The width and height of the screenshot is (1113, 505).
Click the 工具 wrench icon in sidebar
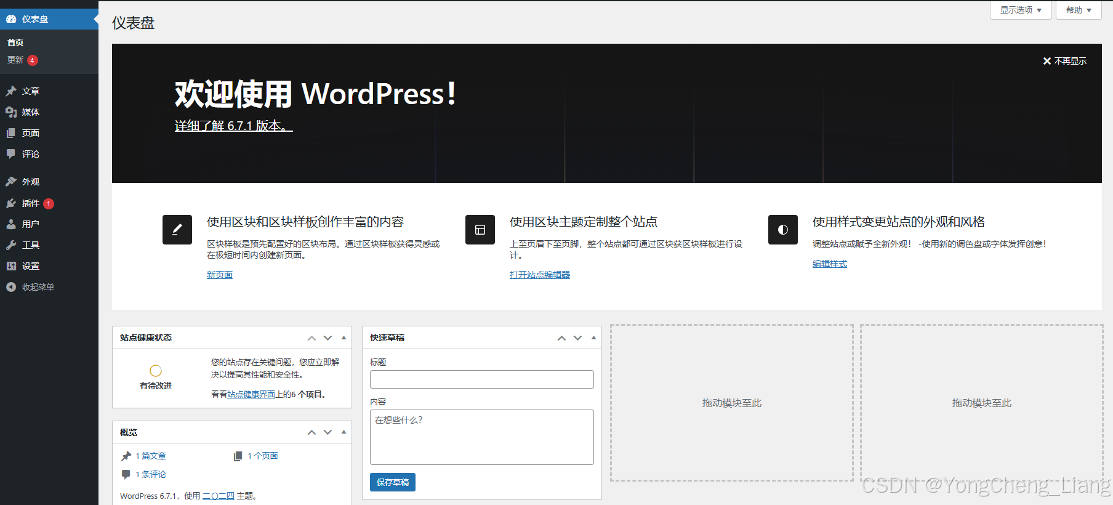tap(11, 245)
